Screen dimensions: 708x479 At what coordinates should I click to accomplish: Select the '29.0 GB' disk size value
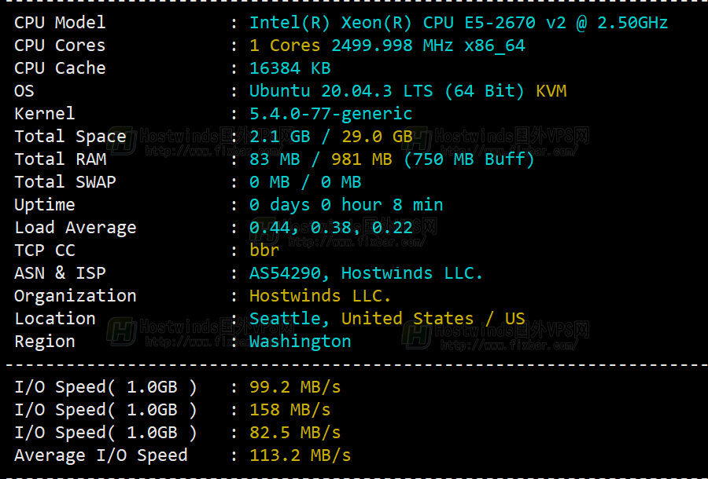378,137
